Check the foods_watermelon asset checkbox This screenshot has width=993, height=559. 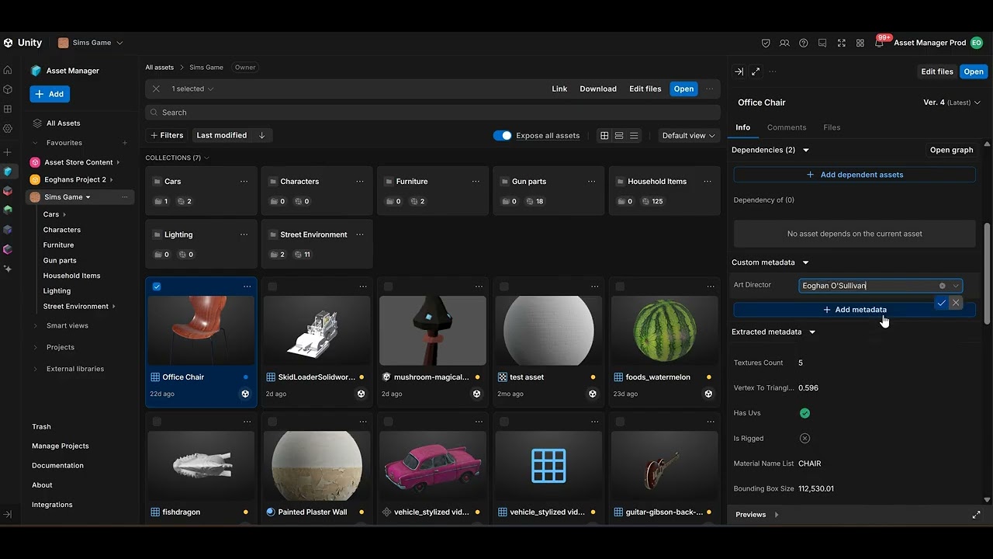(620, 286)
